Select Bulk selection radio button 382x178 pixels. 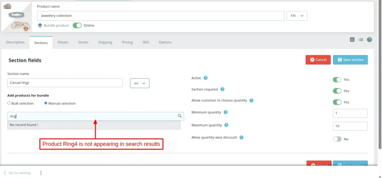9,103
